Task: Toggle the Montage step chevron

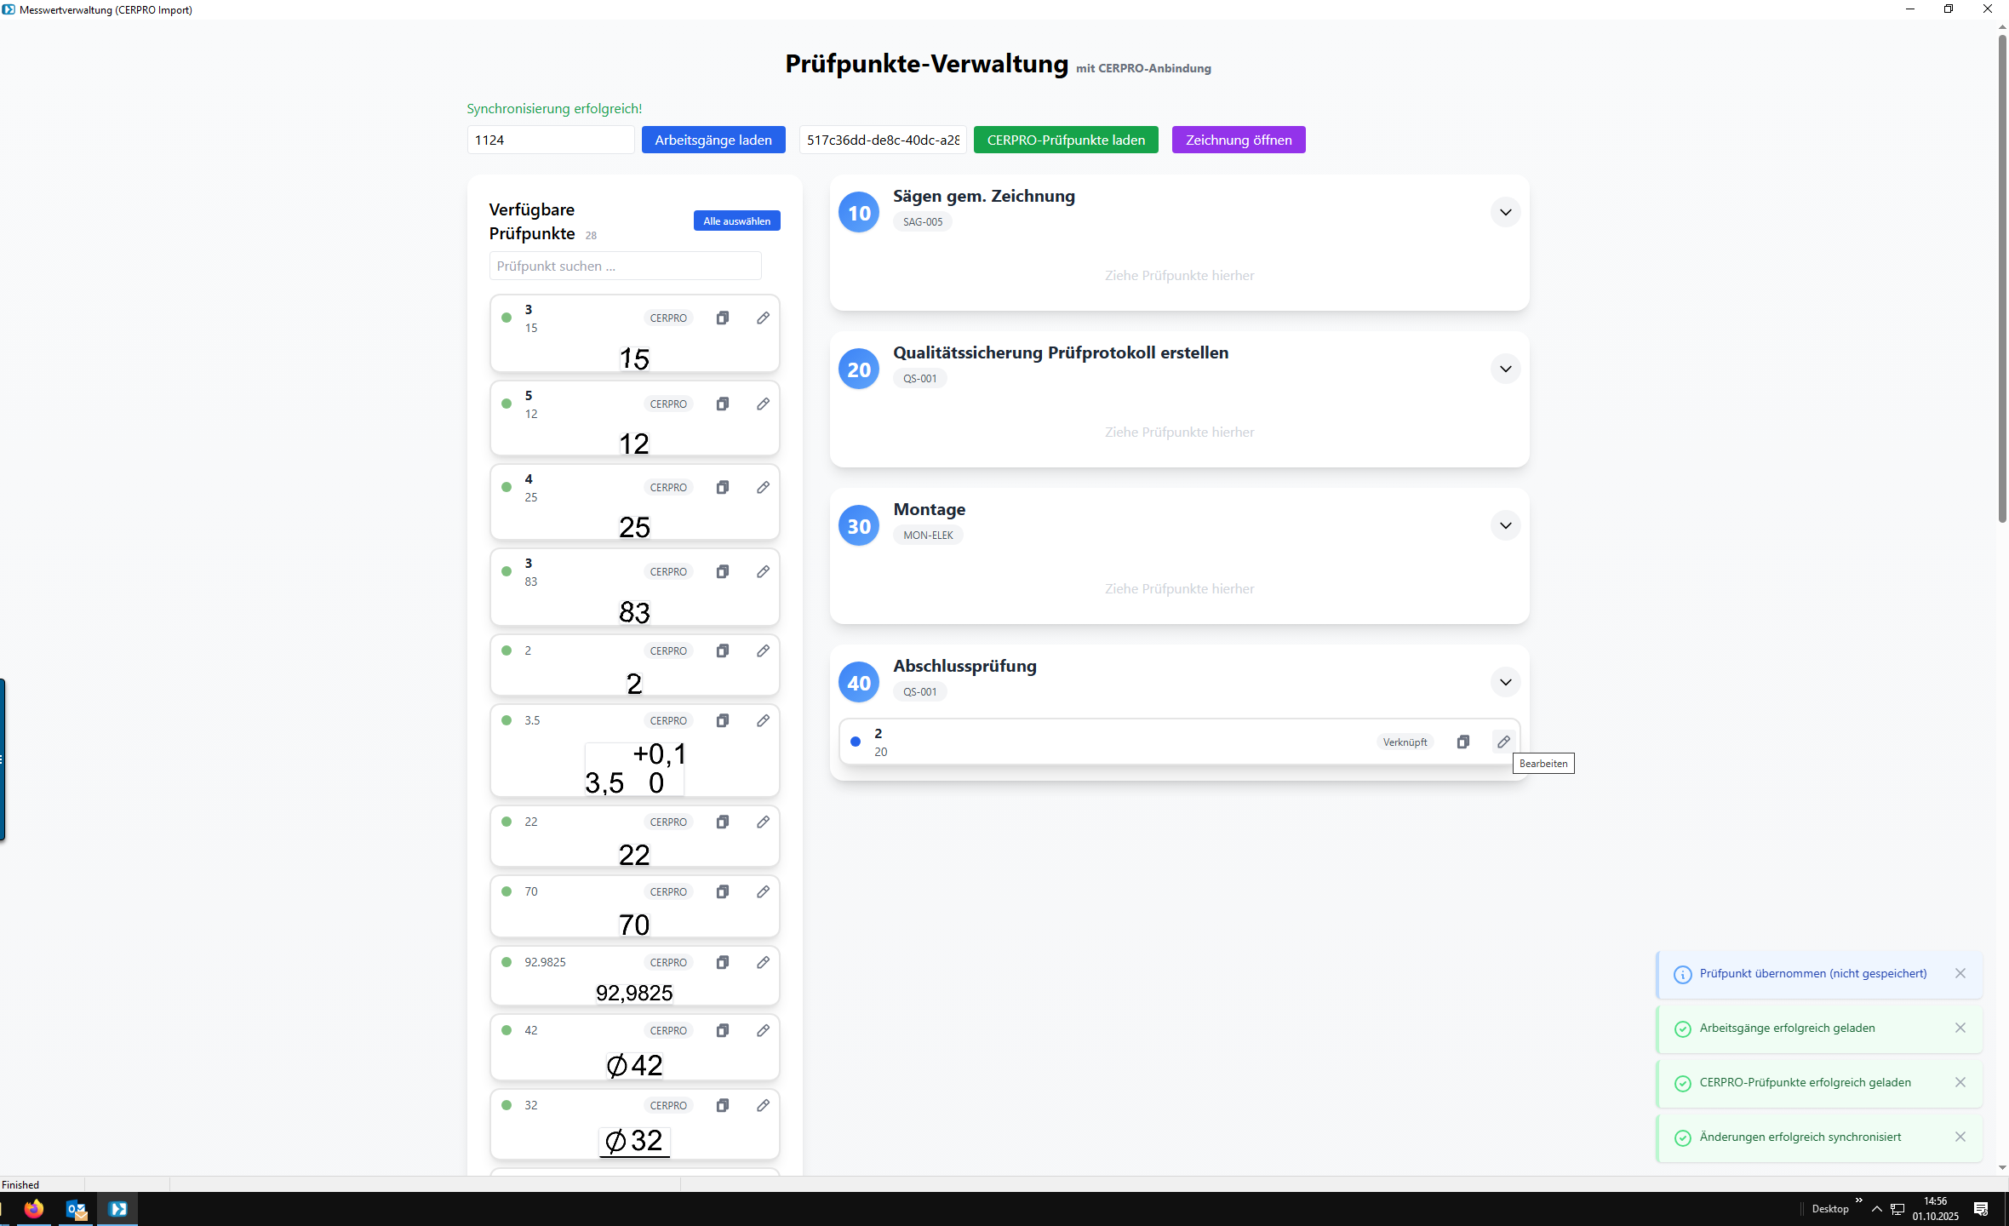Action: (x=1505, y=525)
